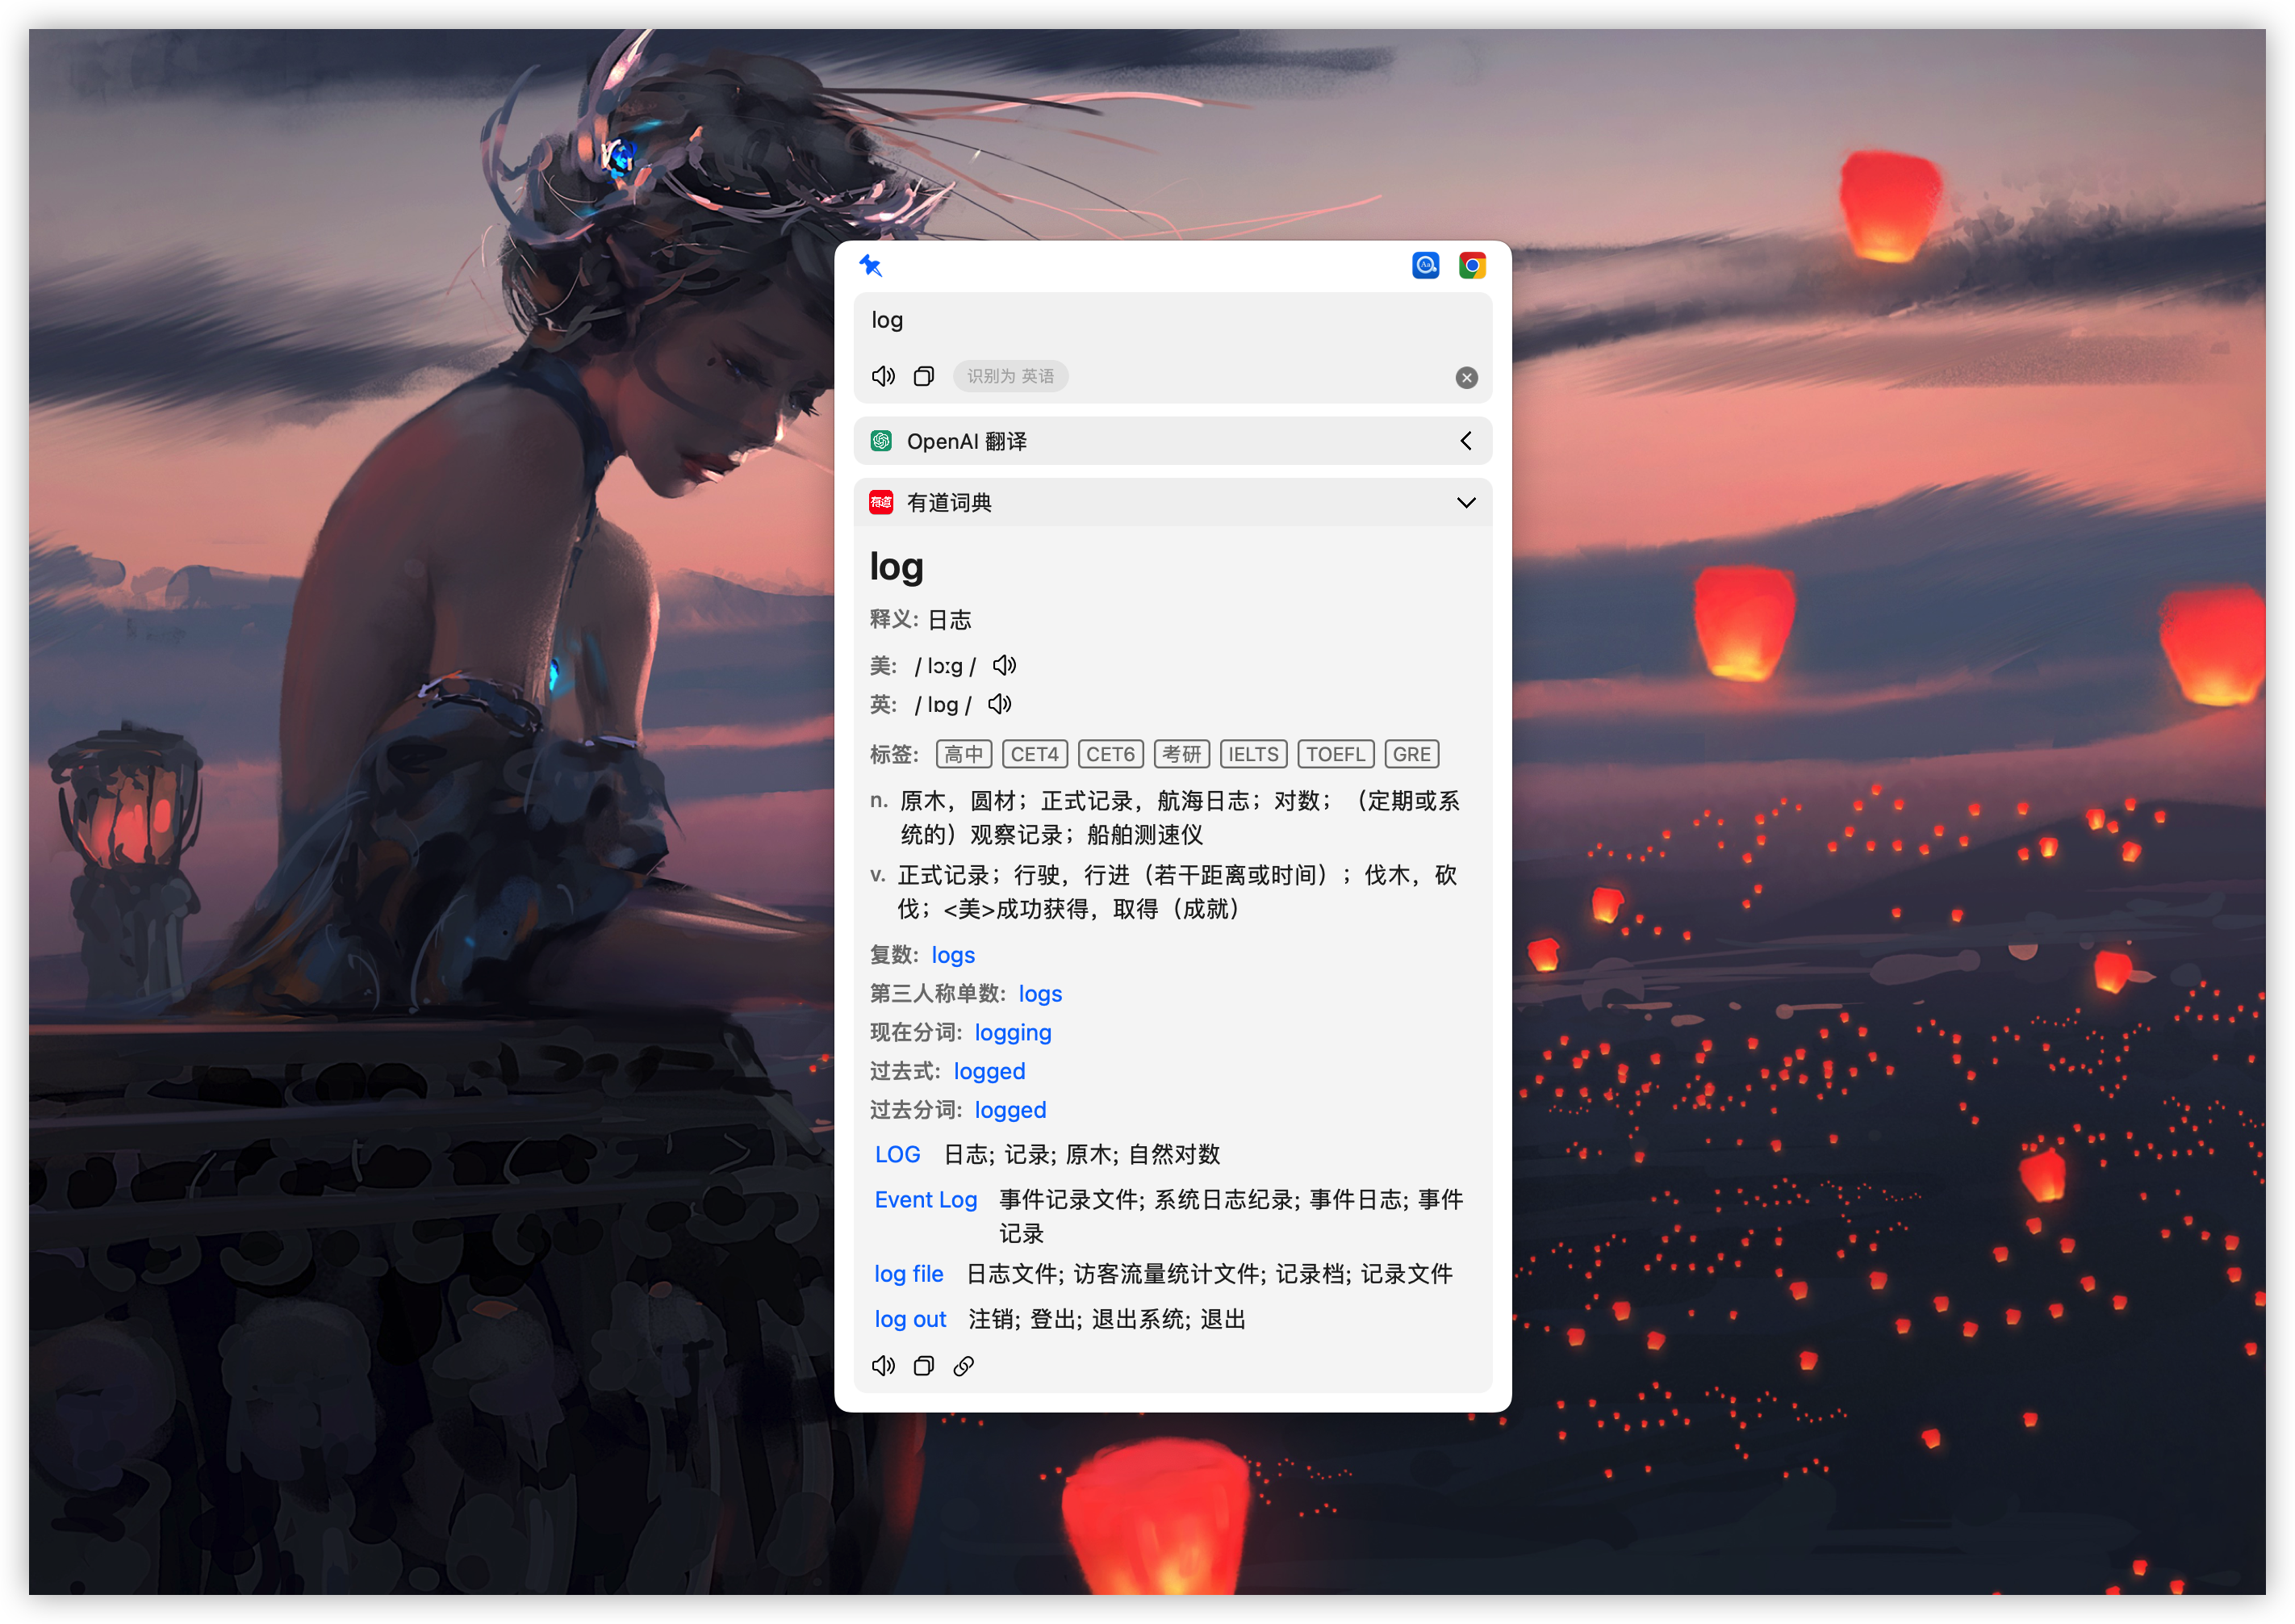2295x1624 pixels.
Task: Open the query in Safari browser icon
Action: coord(1424,265)
